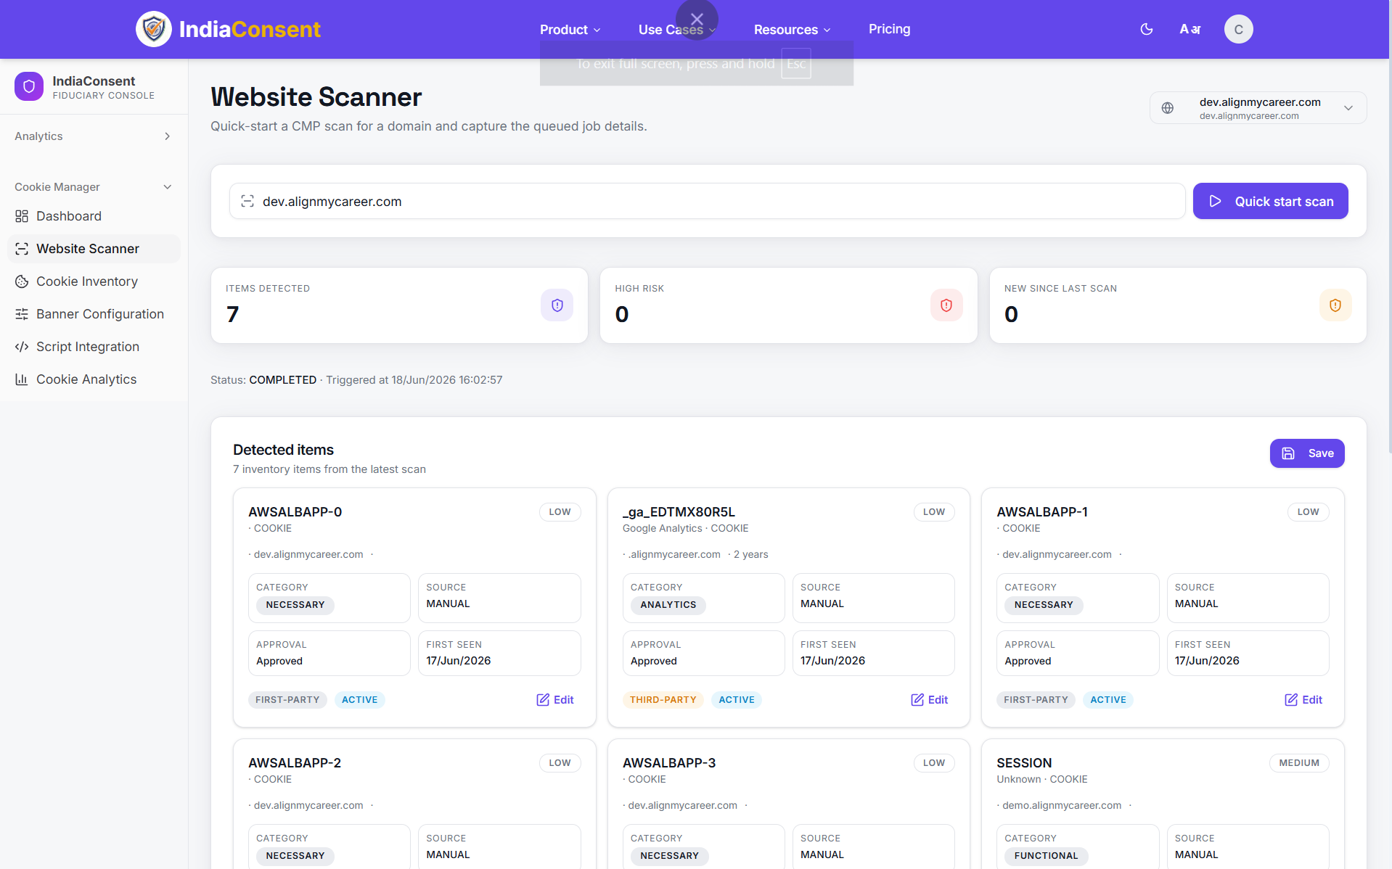The width and height of the screenshot is (1392, 869).
Task: Click the Banner Configuration sliders icon
Action: [22, 314]
